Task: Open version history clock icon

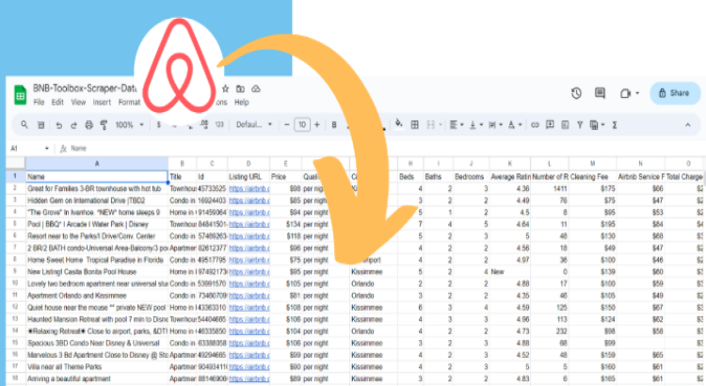Action: coord(576,93)
